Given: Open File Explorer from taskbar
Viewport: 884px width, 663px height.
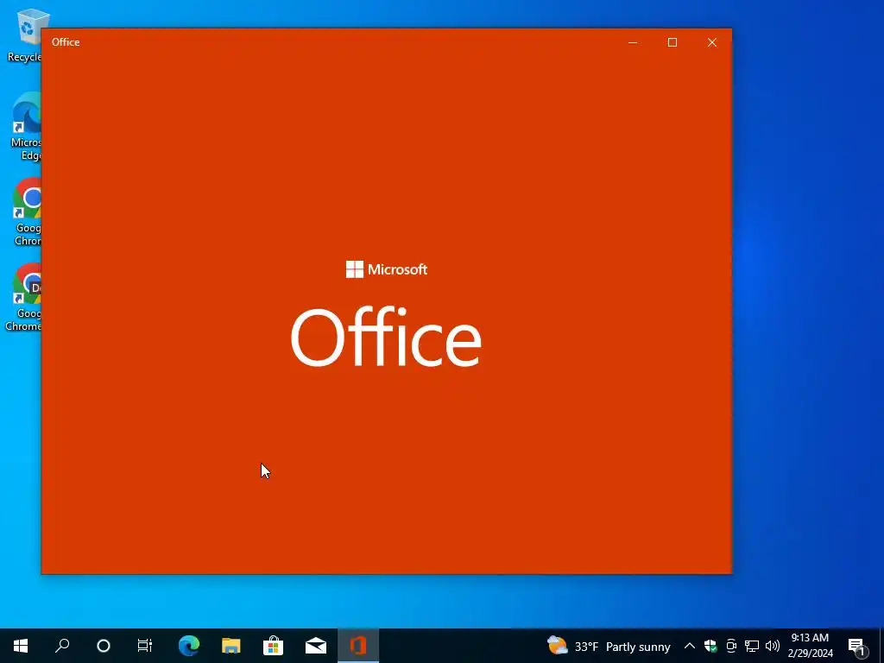Looking at the screenshot, I should pos(231,646).
